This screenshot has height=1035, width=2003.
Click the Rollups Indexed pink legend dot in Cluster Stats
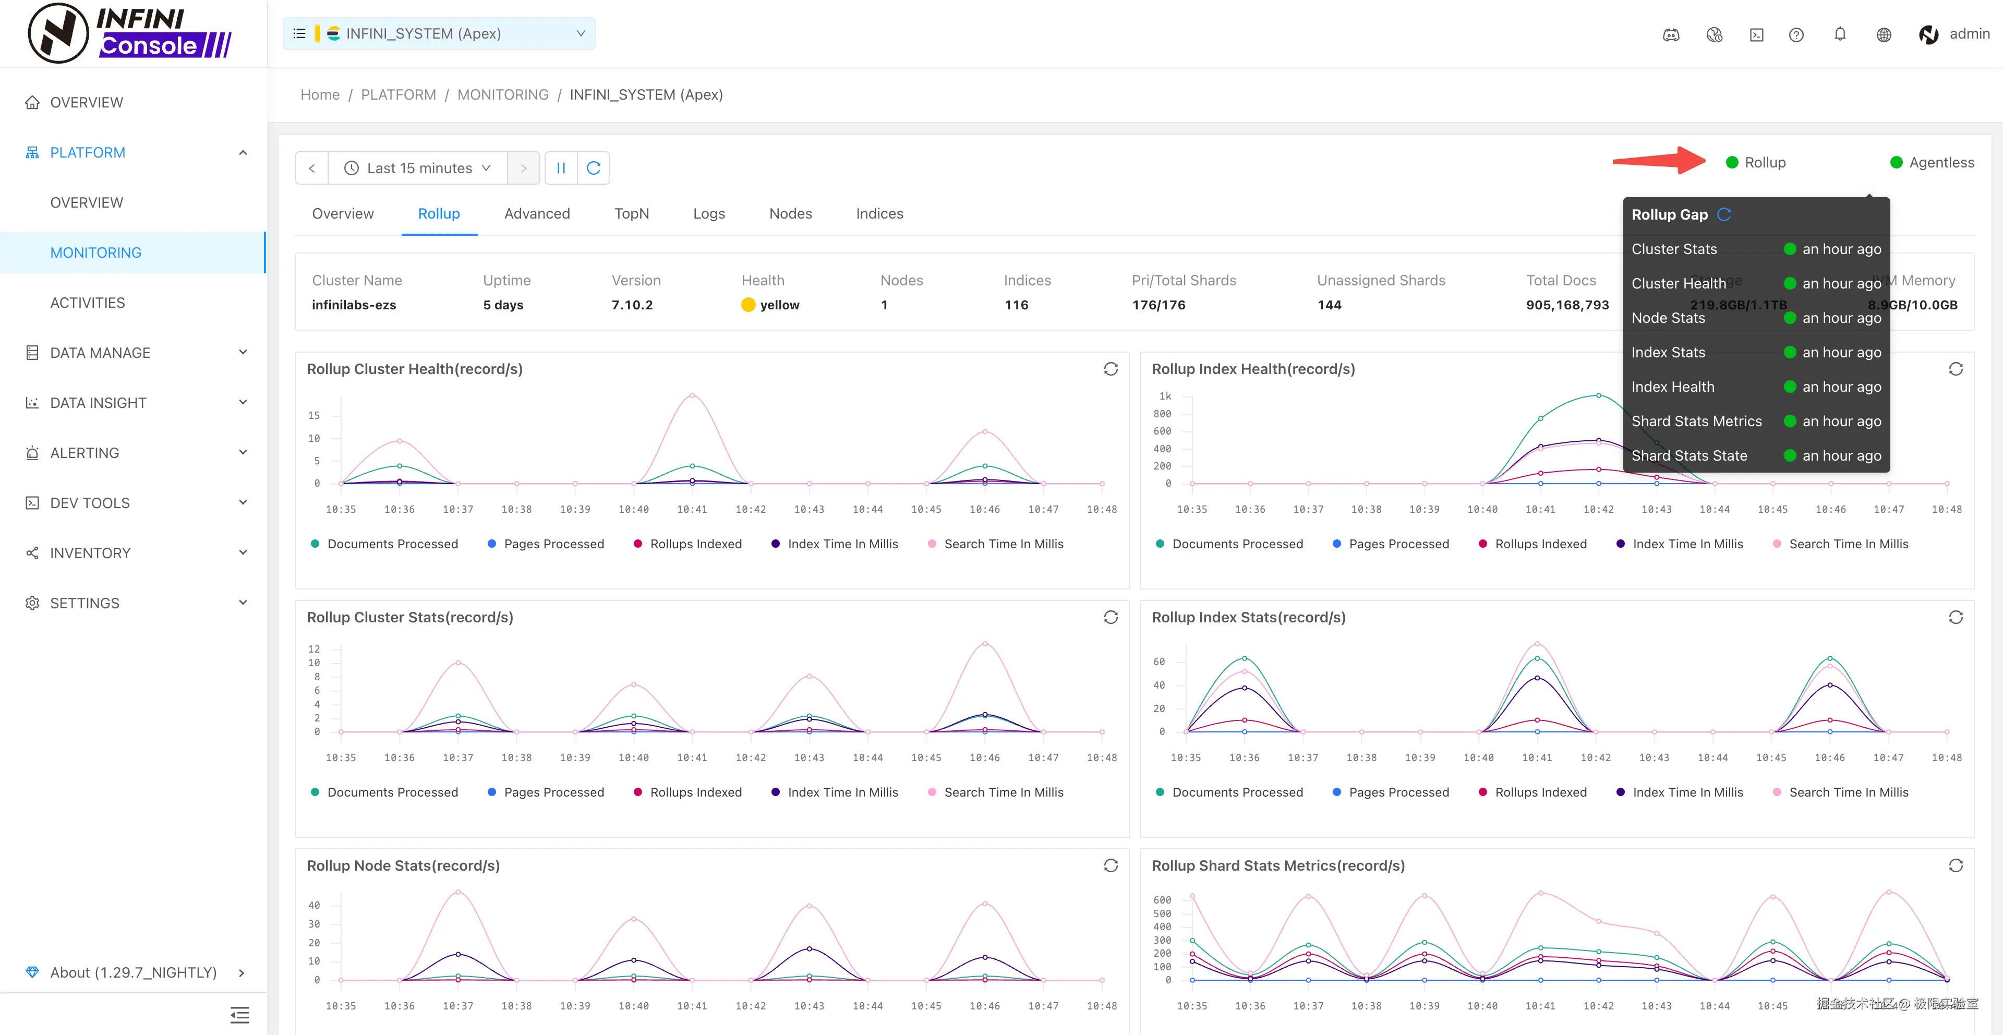pyautogui.click(x=637, y=792)
